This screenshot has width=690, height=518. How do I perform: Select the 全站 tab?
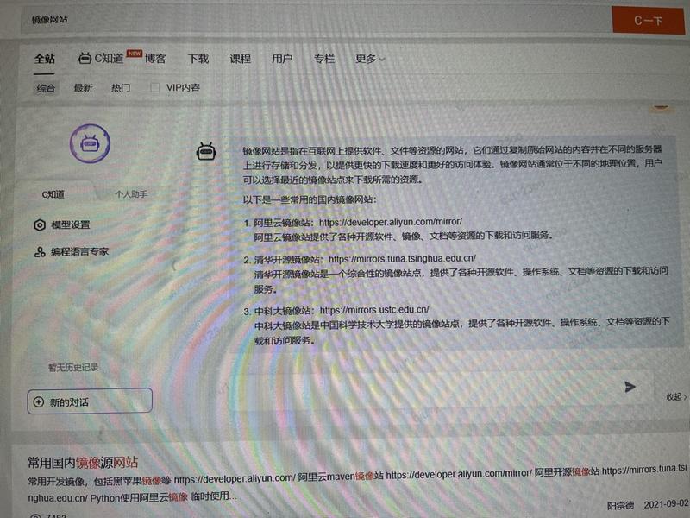coord(45,59)
